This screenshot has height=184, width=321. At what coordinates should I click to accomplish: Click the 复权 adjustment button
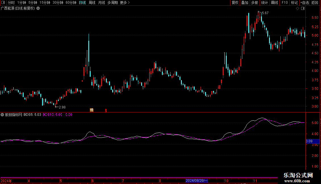[x=235, y=3]
